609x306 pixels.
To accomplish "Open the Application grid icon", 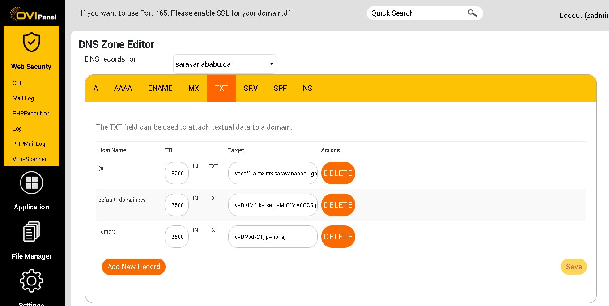I will coord(31,183).
